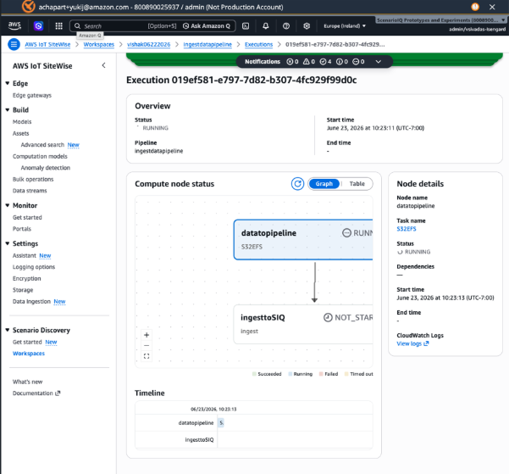Open Encryption settings
Viewport: 509px width, 474px height.
pos(26,279)
